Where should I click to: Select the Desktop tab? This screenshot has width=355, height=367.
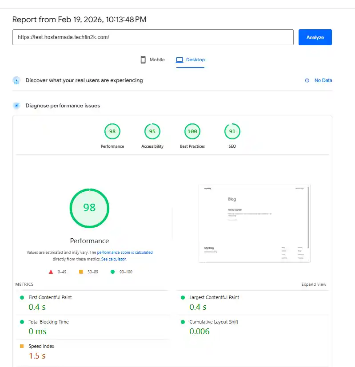pyautogui.click(x=190, y=59)
